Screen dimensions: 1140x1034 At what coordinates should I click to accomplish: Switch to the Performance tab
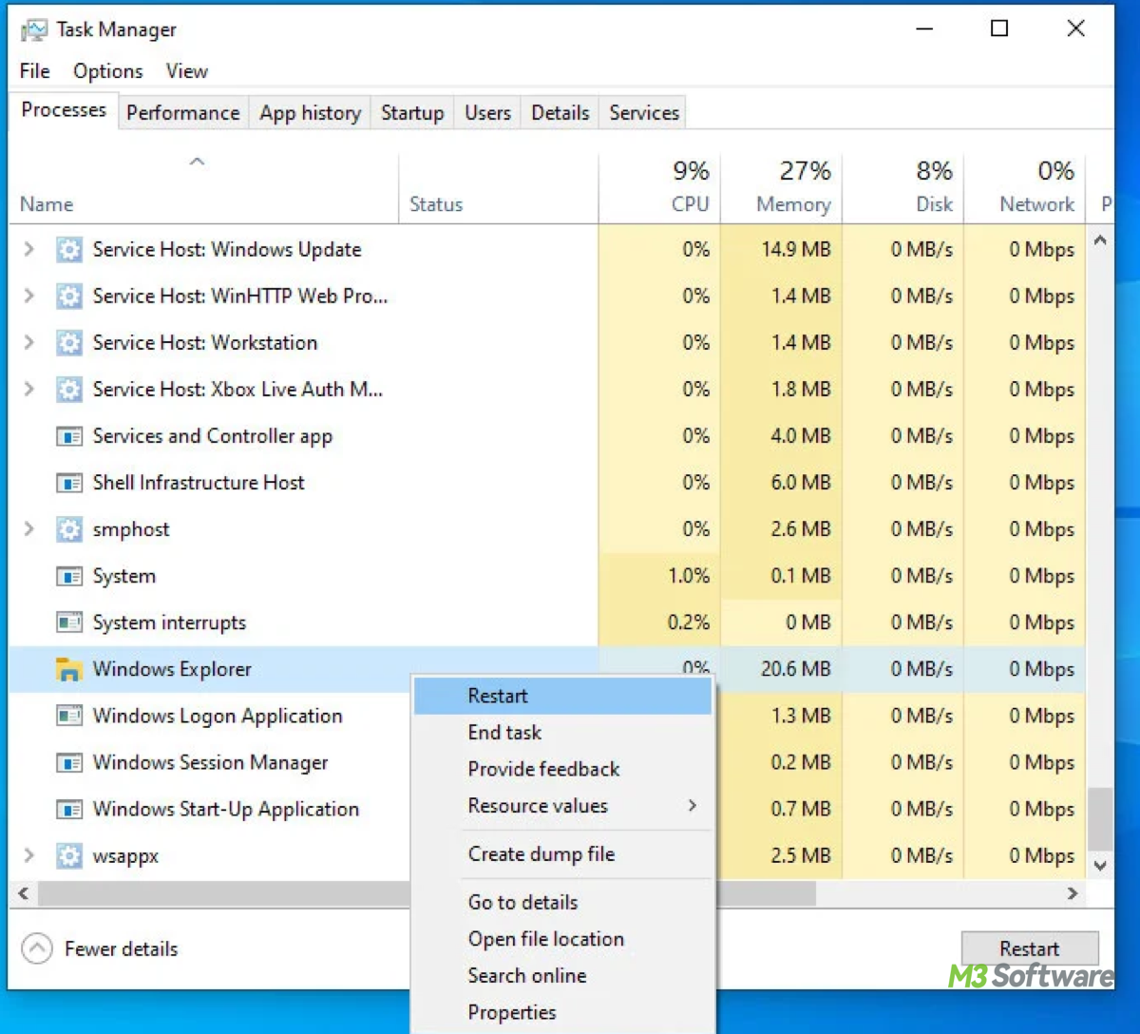(183, 112)
